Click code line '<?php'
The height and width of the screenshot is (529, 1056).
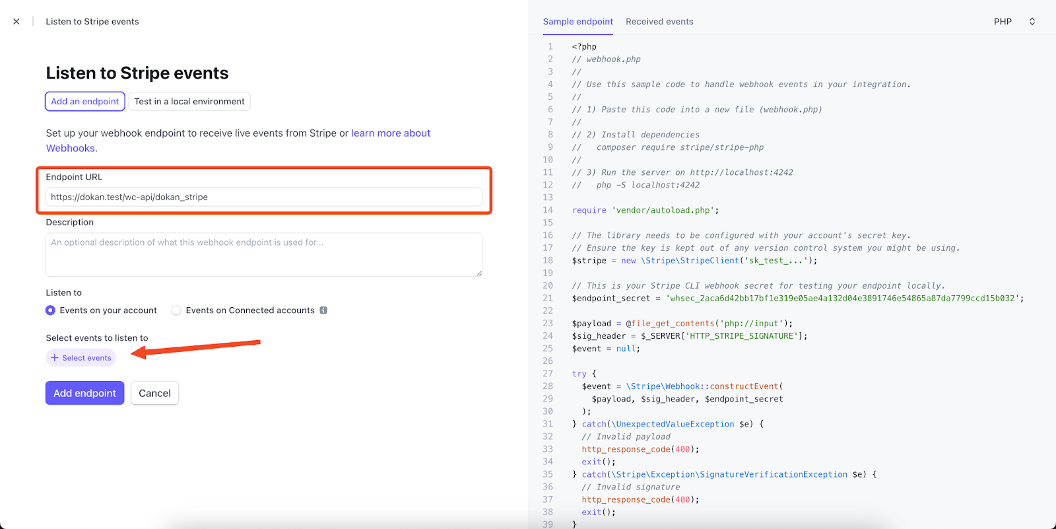(x=584, y=47)
